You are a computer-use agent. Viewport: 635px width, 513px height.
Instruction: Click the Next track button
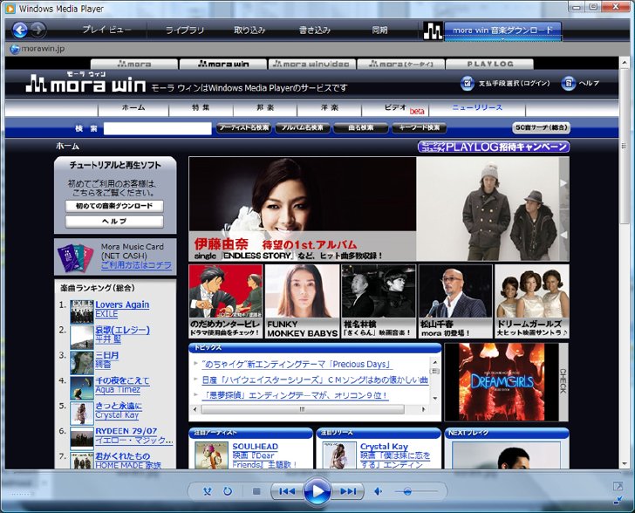(348, 491)
